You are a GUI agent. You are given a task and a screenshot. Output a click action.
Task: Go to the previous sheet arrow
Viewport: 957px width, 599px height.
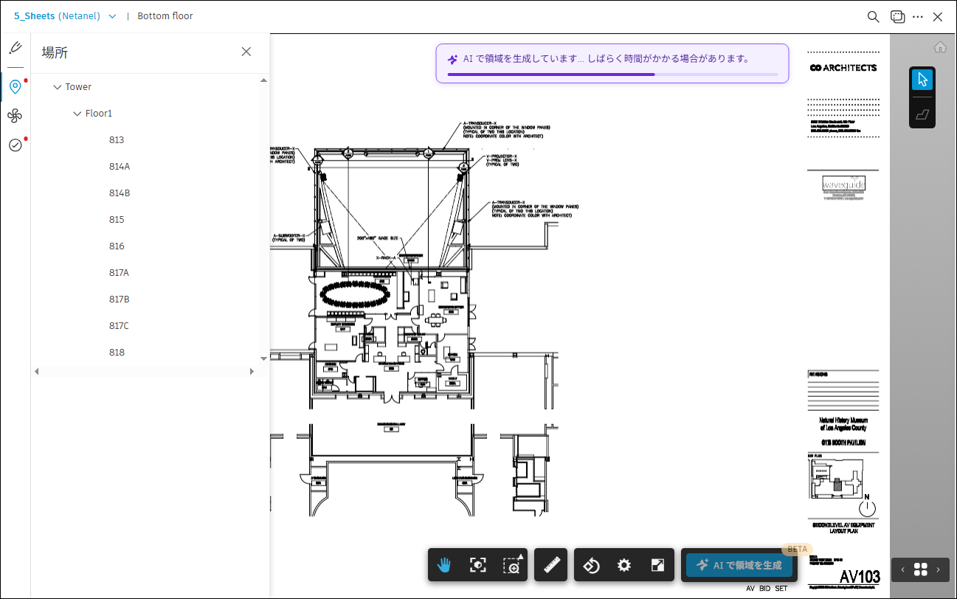pyautogui.click(x=902, y=569)
